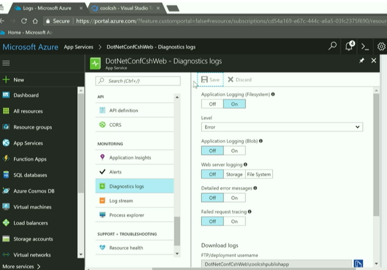Image resolution: width=387 pixels, height=270 pixels.
Task: Click left sidebar scroll down arrow
Action: coord(81,254)
